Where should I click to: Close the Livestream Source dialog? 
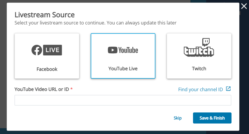(x=244, y=6)
